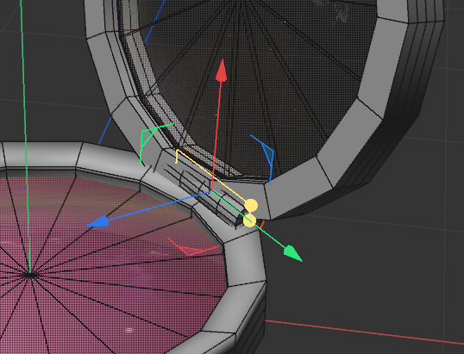Select the blue axis arrow head
Viewport: 464px width, 354px height.
[97, 221]
